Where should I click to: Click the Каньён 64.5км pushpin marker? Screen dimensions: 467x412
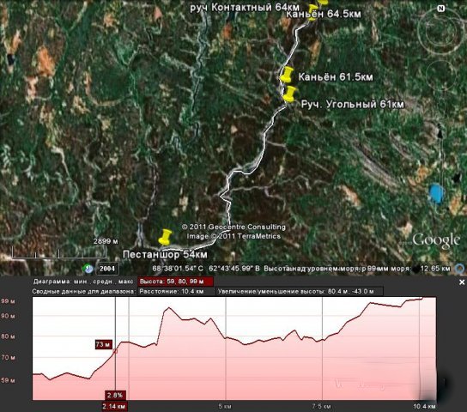click(312, 12)
